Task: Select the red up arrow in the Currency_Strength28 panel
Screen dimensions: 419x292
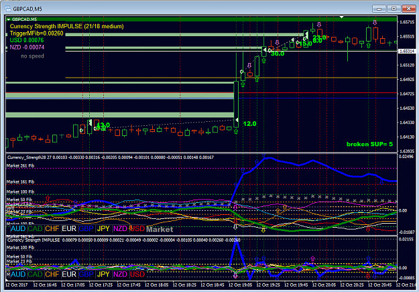Action: coord(48,198)
